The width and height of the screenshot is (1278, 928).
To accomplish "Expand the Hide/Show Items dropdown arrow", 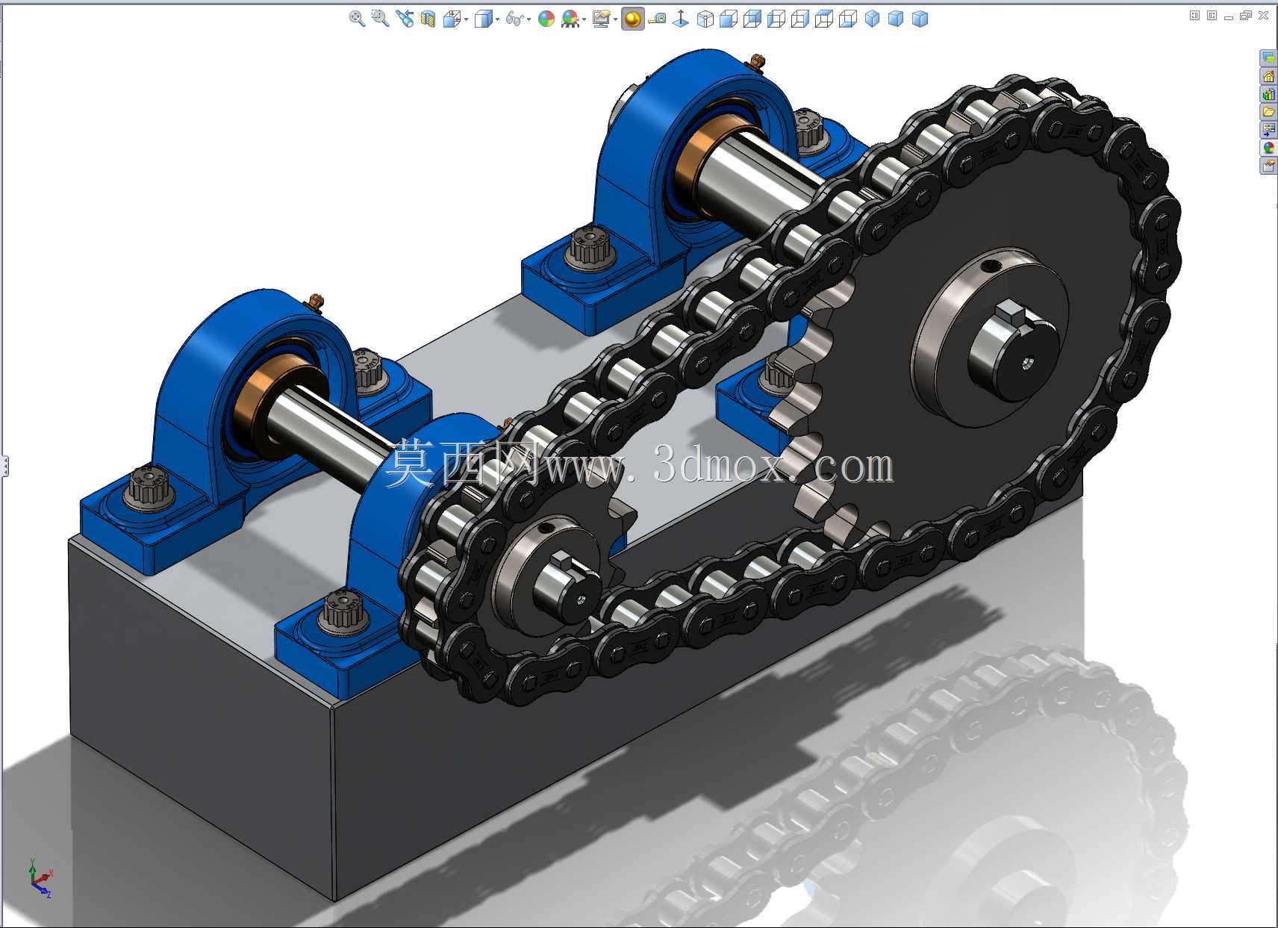I will (529, 19).
